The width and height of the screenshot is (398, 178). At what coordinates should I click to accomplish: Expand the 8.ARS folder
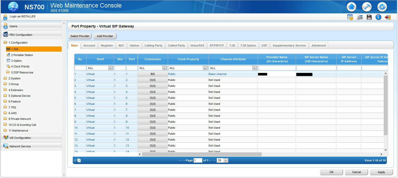click(x=10, y=113)
